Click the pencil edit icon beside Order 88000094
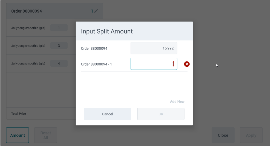271x146 pixels. (96, 11)
